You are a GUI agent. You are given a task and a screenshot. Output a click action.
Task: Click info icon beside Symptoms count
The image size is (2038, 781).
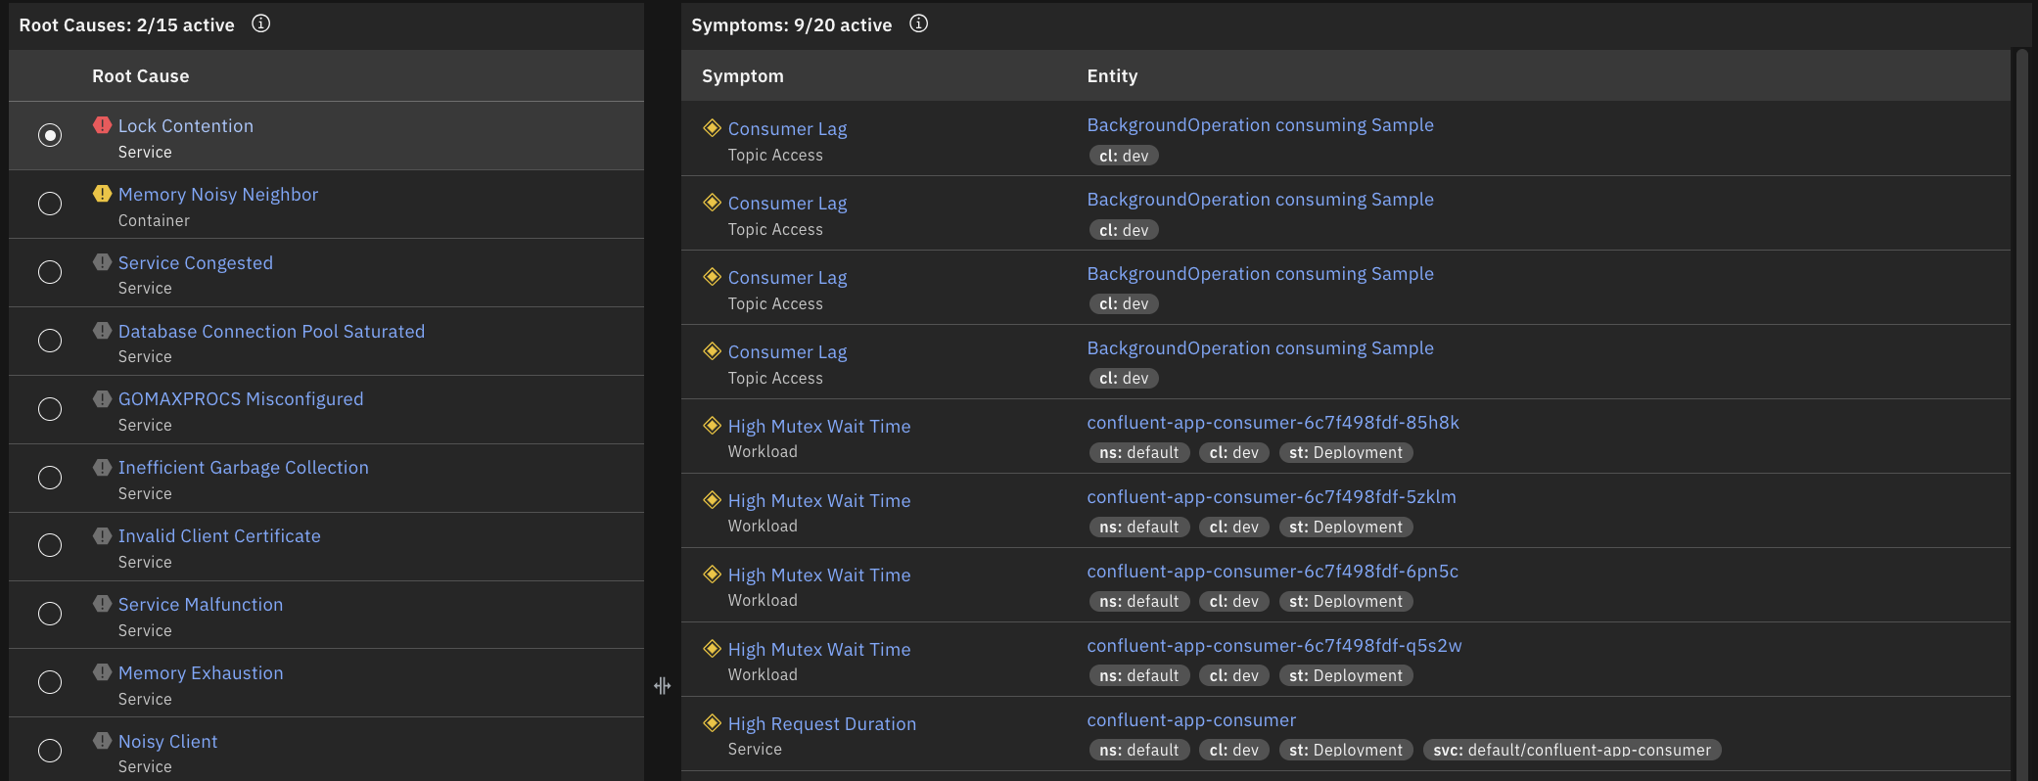click(x=918, y=23)
